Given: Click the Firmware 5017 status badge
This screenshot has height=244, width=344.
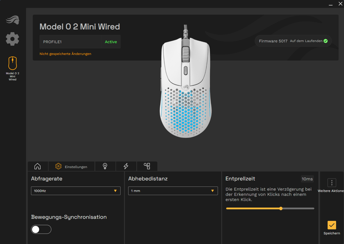Looking at the screenshot, I should click(x=293, y=41).
